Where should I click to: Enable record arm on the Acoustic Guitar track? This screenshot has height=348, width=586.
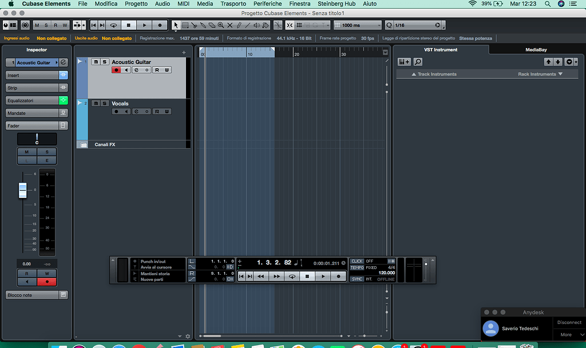(x=116, y=70)
